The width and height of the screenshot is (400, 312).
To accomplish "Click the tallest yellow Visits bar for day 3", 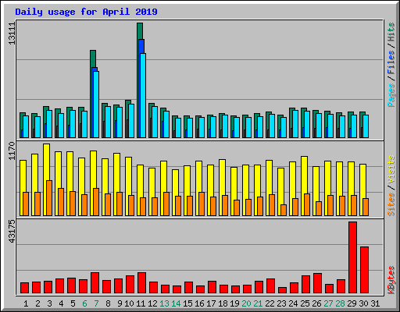I will [46, 161].
